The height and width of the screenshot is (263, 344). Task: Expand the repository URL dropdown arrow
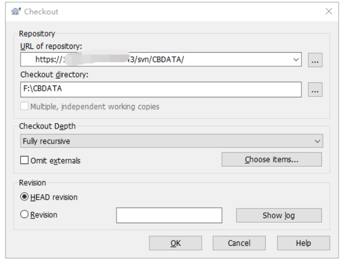295,60
